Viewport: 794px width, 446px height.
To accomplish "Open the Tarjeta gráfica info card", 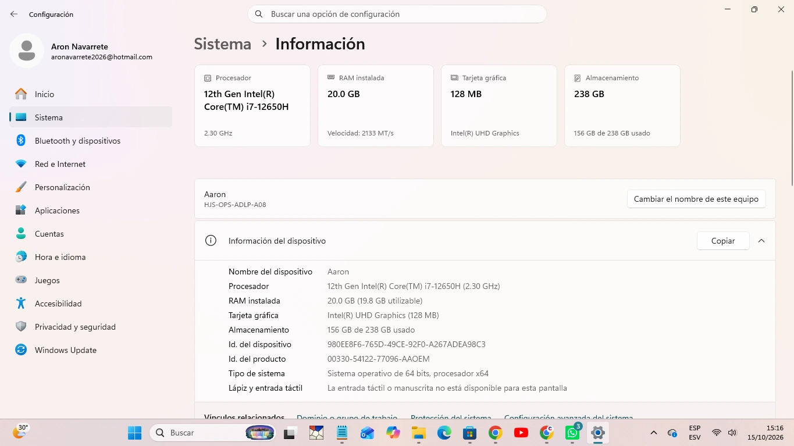I will (499, 106).
